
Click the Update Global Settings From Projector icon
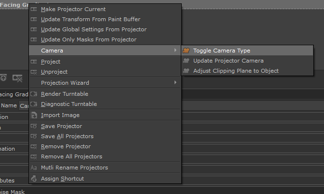click(x=34, y=29)
